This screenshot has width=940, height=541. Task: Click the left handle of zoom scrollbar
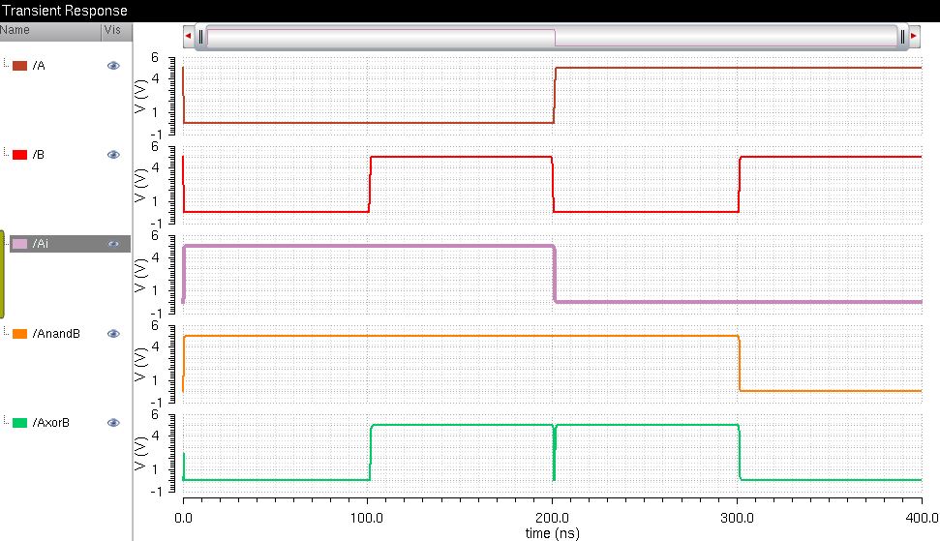[200, 37]
